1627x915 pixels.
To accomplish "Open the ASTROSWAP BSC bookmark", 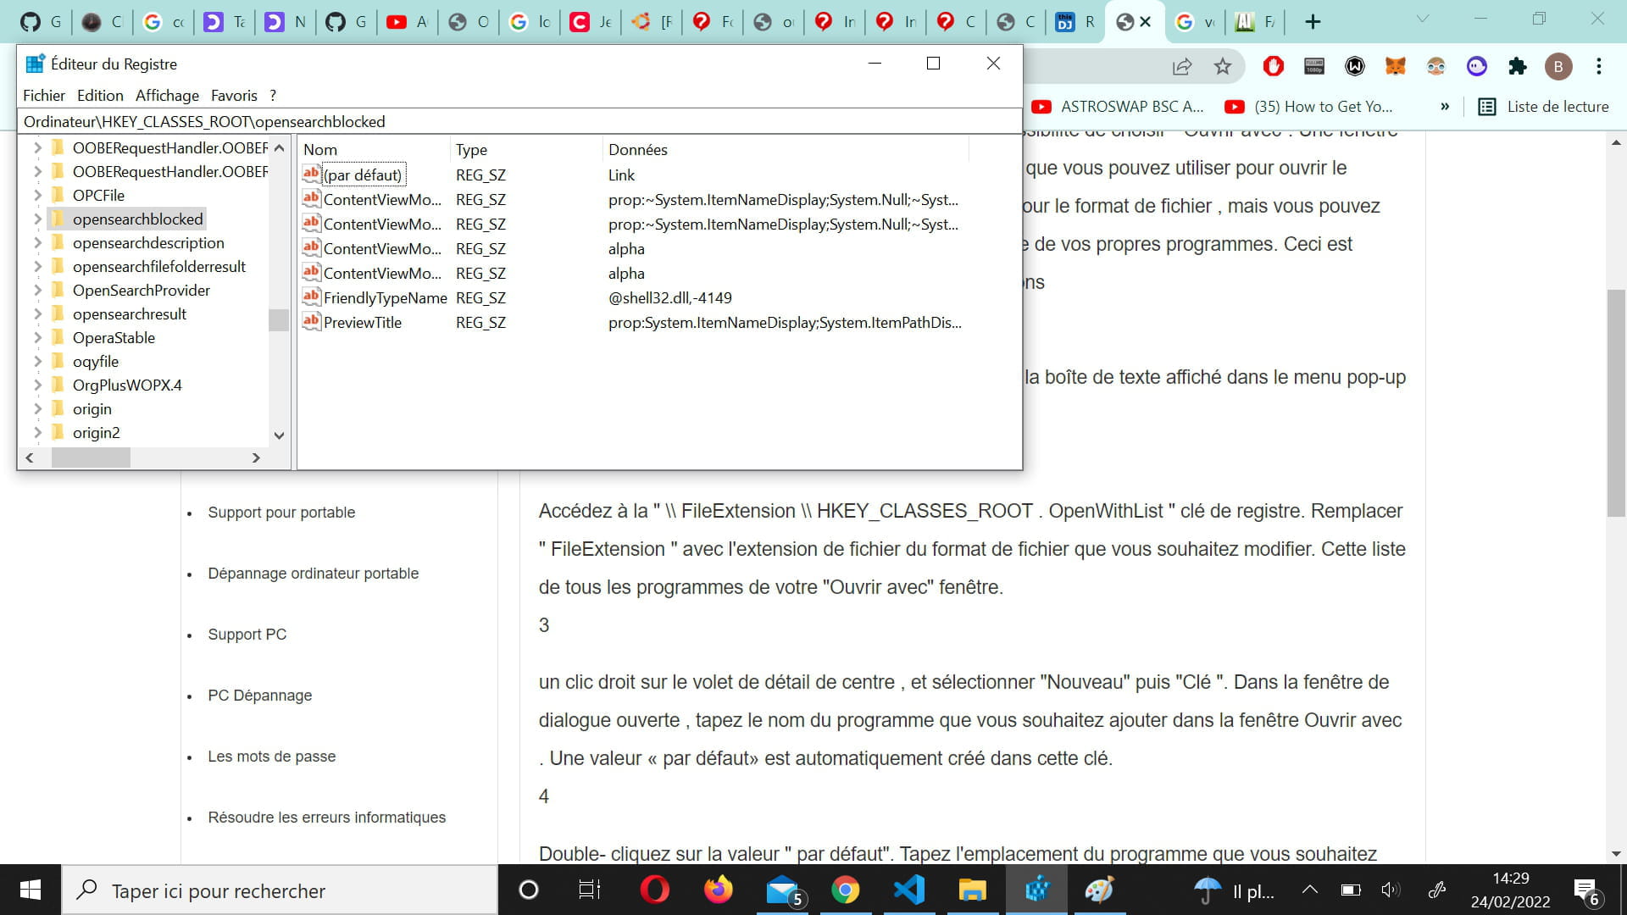I will [x=1117, y=107].
